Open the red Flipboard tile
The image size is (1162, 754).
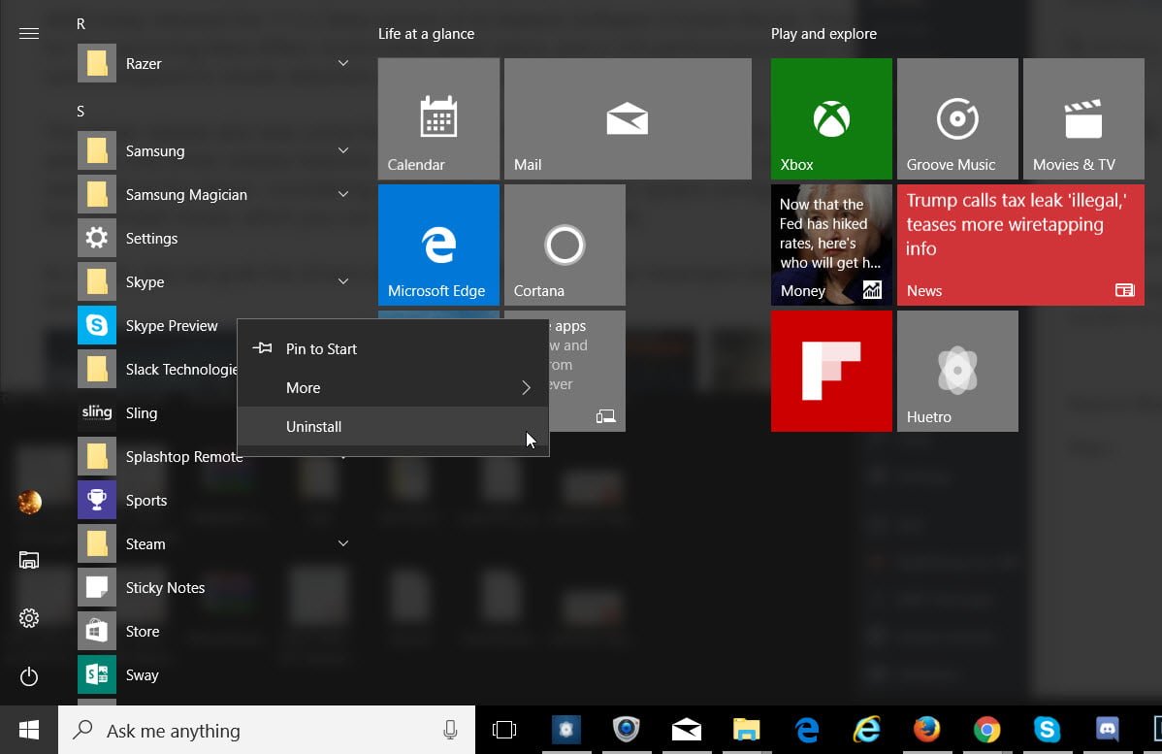831,371
